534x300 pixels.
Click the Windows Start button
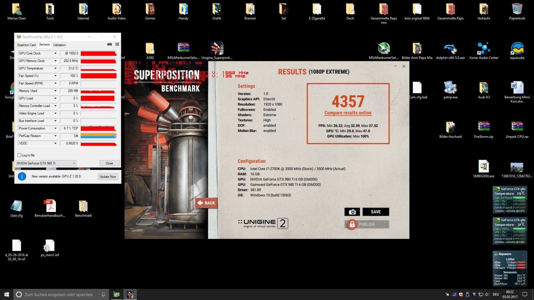pos(7,294)
